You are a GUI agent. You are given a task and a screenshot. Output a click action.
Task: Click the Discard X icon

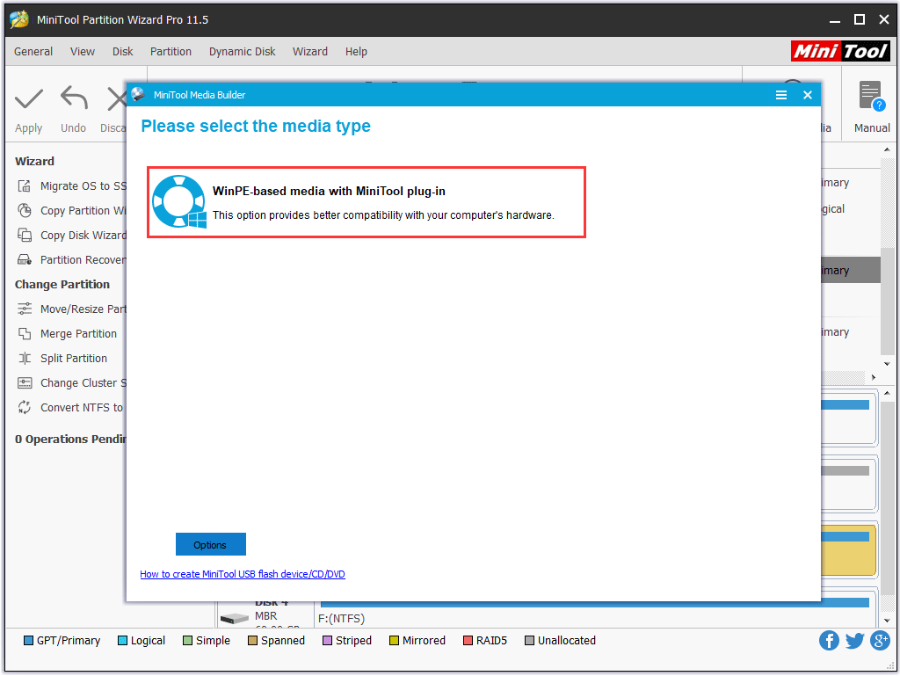click(x=117, y=98)
